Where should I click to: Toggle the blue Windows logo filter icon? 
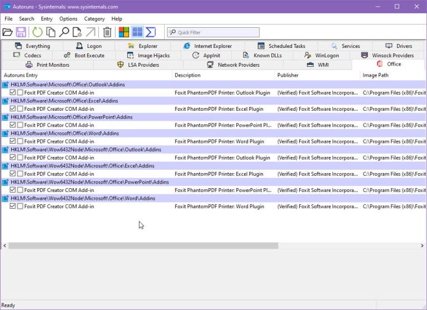click(x=137, y=32)
